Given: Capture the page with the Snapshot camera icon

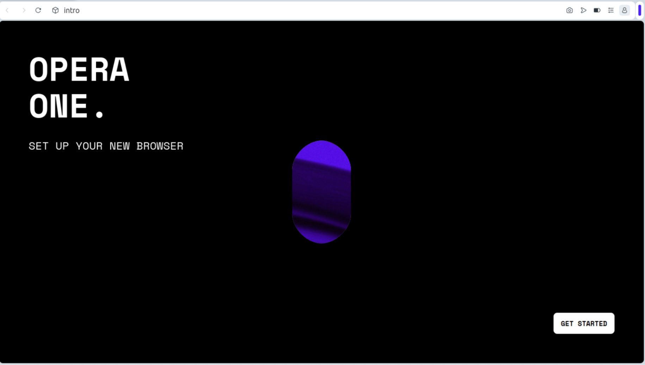Looking at the screenshot, I should (x=569, y=10).
